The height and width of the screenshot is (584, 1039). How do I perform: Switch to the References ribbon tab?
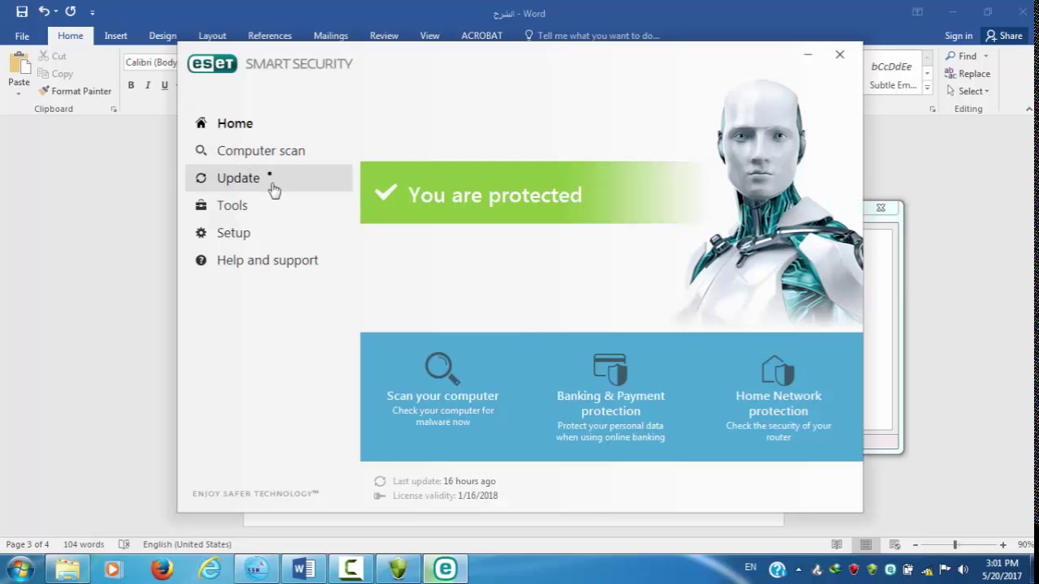pyautogui.click(x=269, y=36)
